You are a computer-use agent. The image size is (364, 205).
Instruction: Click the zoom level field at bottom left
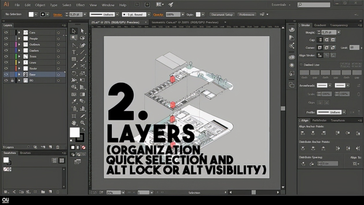[114, 192]
